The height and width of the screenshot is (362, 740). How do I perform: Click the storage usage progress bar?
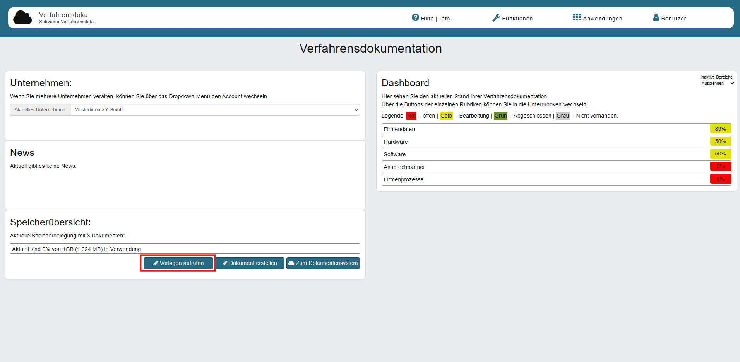point(185,249)
